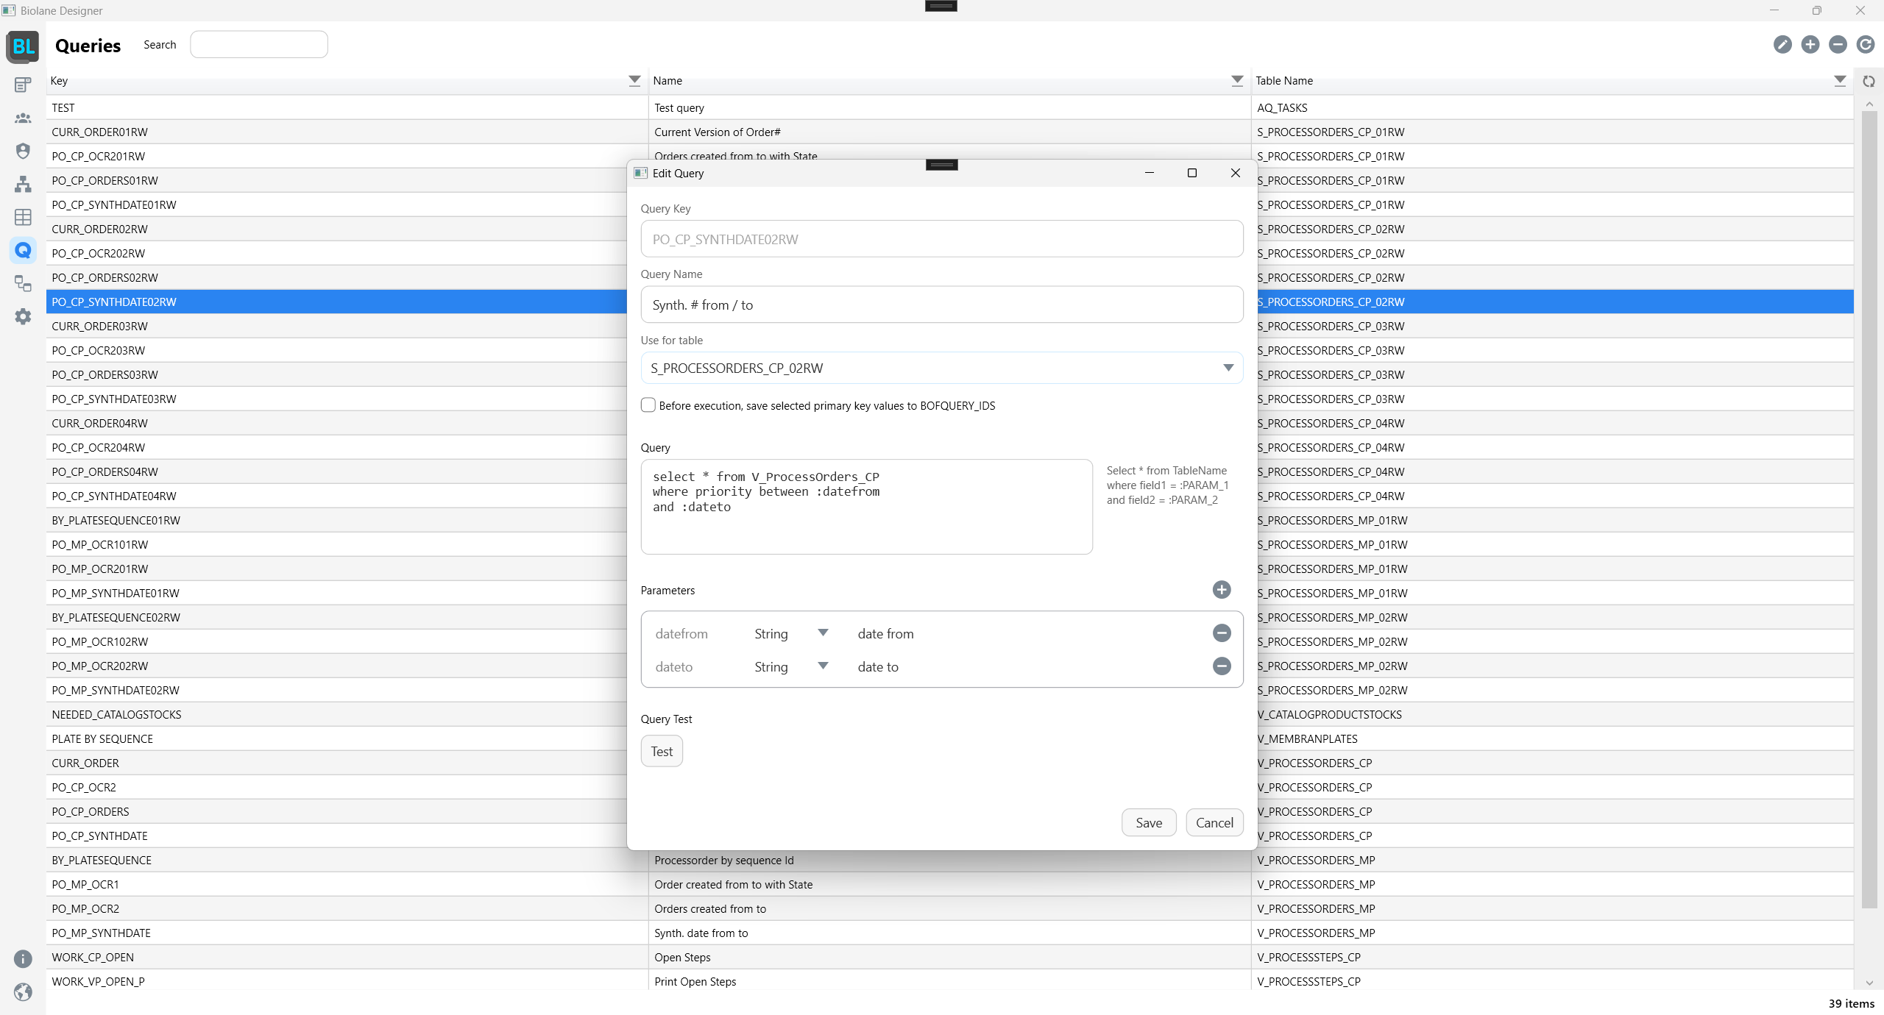This screenshot has height=1015, width=1884.
Task: Remove the datefrom parameter
Action: tap(1222, 633)
